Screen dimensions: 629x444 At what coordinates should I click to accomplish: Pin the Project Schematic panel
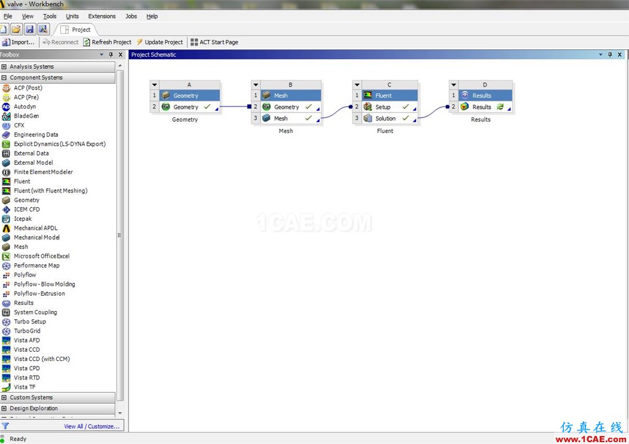coord(610,55)
